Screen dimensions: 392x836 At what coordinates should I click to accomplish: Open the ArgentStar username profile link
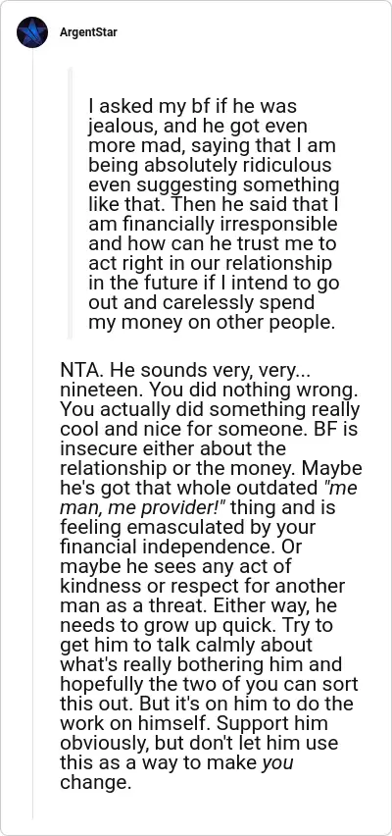88,32
